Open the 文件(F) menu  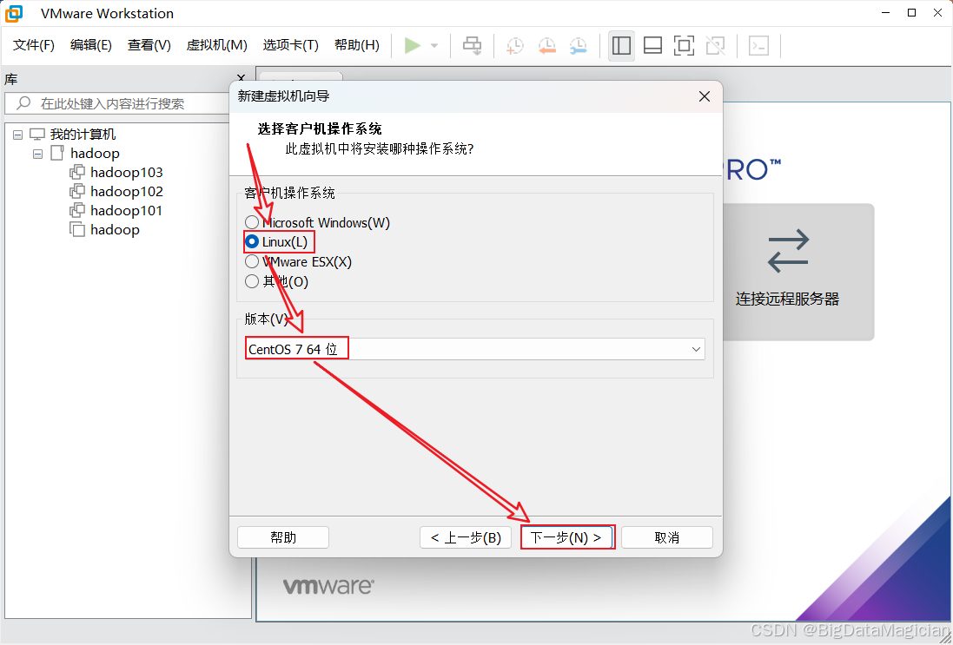pyautogui.click(x=33, y=45)
